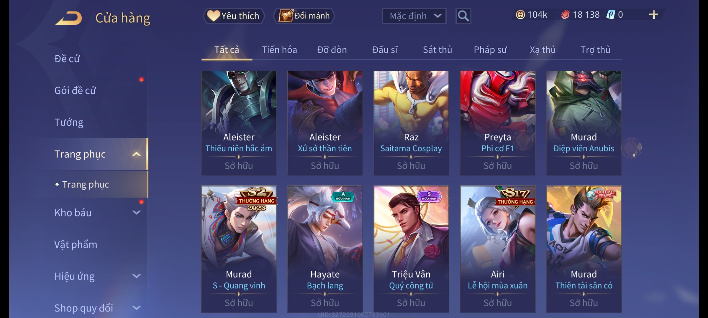Screen dimensions: 708x318
Task: Collapse the Trang phục sidebar section
Action: (136, 154)
